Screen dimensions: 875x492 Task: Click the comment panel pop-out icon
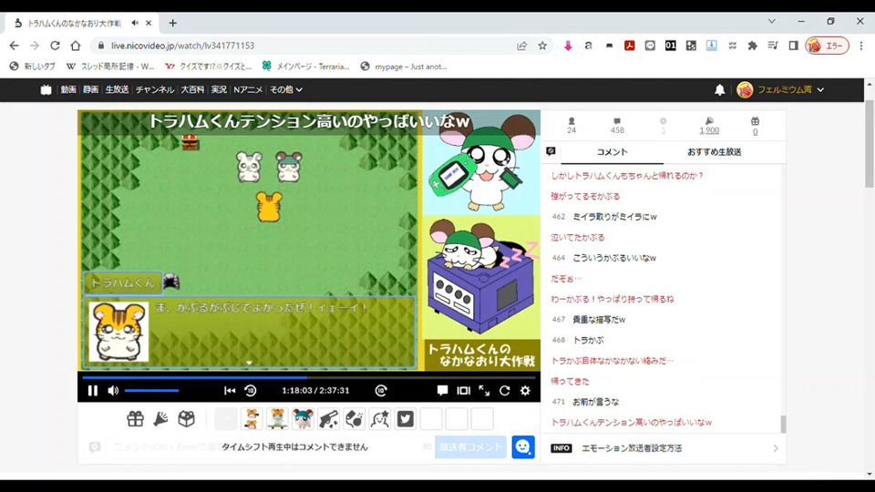(551, 151)
